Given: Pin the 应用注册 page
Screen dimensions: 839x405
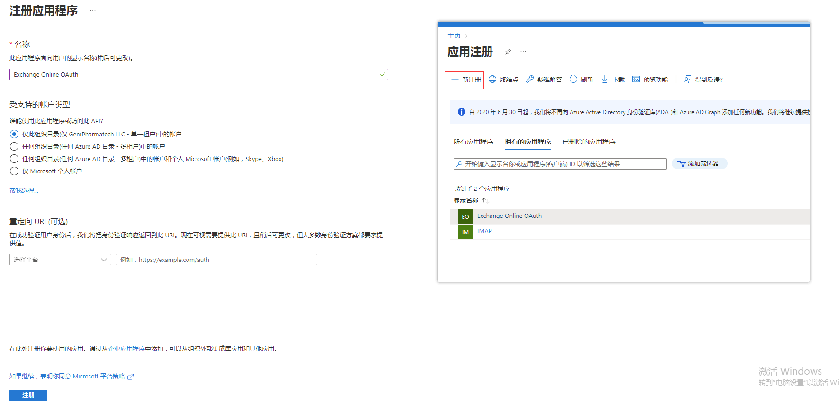Looking at the screenshot, I should click(508, 52).
